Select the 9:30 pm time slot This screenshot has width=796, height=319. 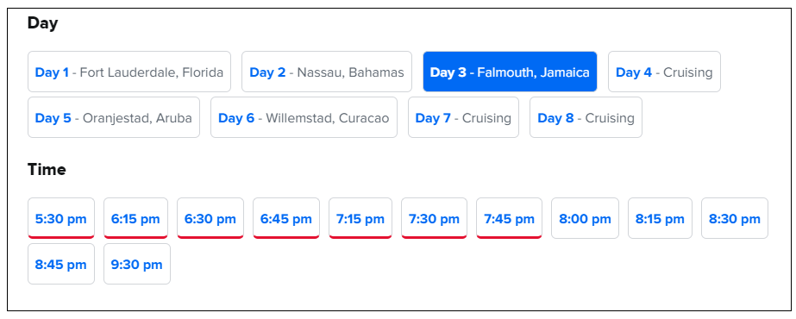point(137,264)
